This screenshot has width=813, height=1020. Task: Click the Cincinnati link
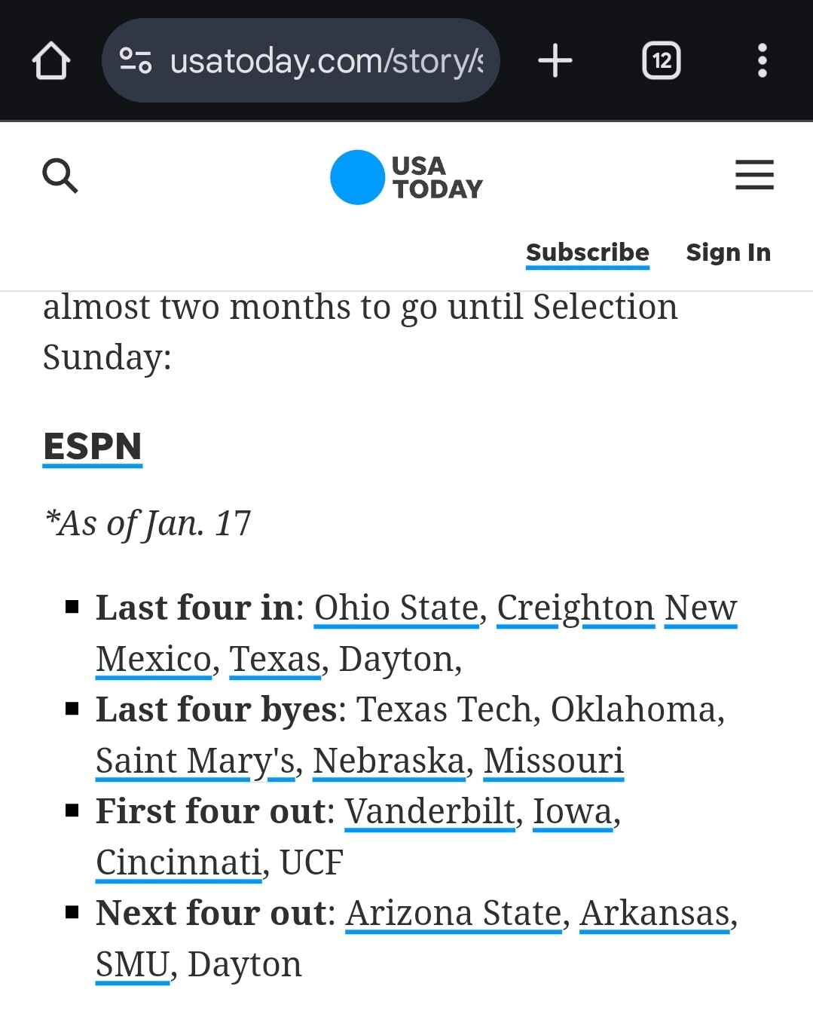pos(179,862)
